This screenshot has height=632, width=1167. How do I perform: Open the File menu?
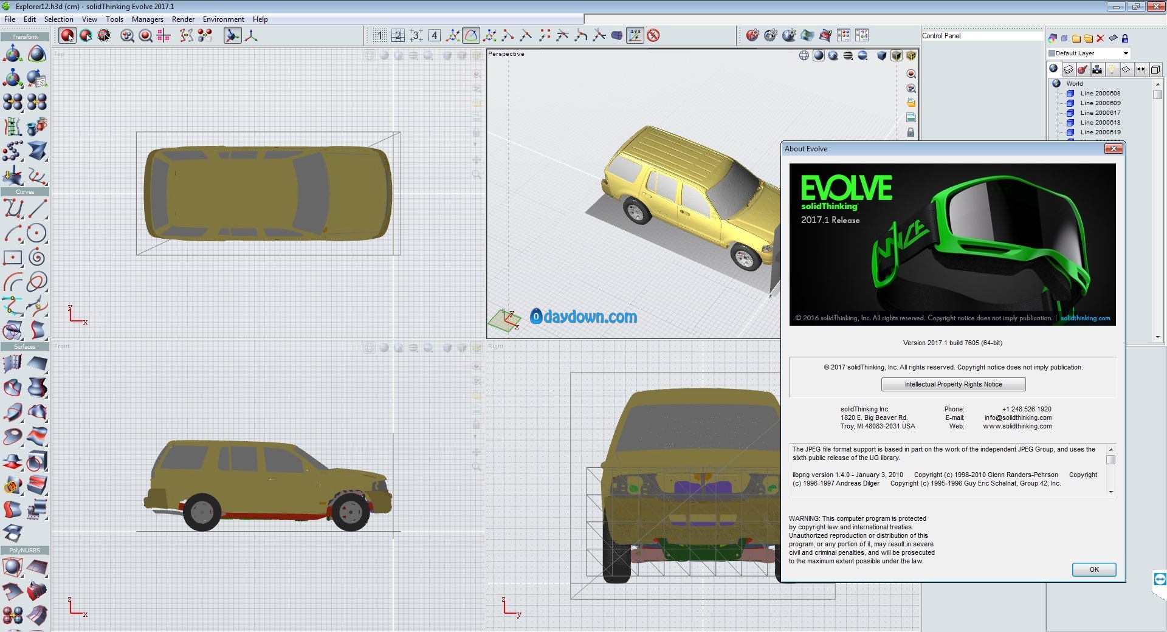pos(10,19)
